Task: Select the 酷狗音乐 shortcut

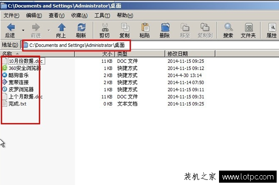Action: (19, 75)
